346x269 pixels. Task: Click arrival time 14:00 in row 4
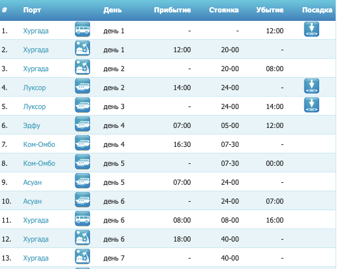pyautogui.click(x=182, y=88)
